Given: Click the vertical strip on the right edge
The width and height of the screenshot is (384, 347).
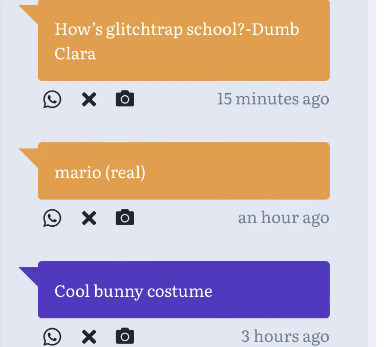Looking at the screenshot, I should (x=372, y=174).
